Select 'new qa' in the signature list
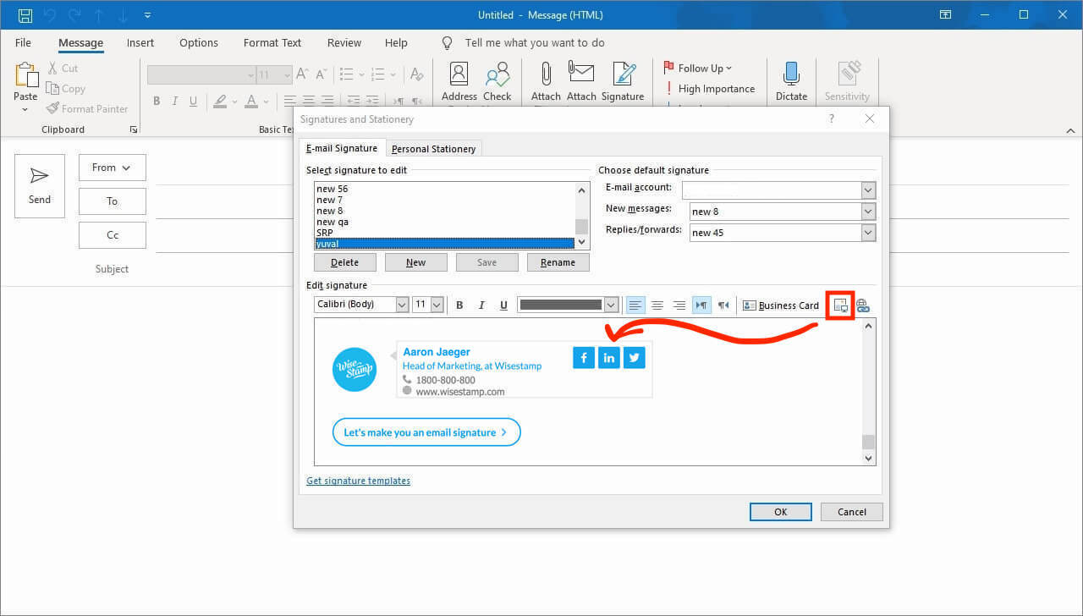This screenshot has height=616, width=1083. (x=332, y=222)
